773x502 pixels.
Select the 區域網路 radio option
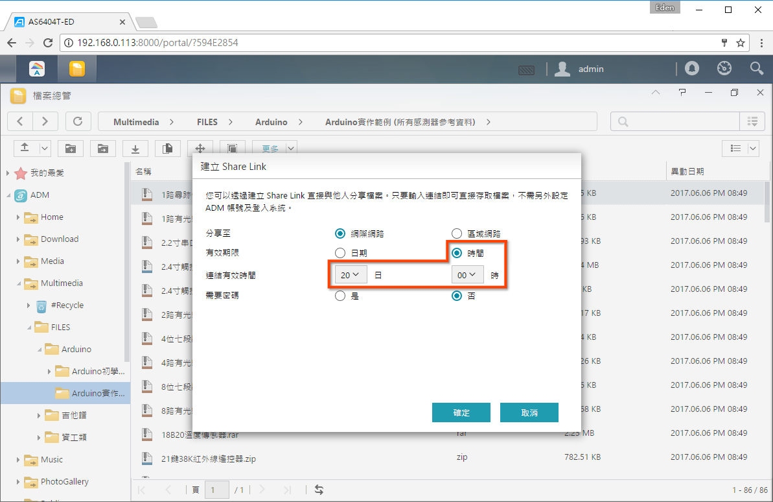click(x=457, y=233)
